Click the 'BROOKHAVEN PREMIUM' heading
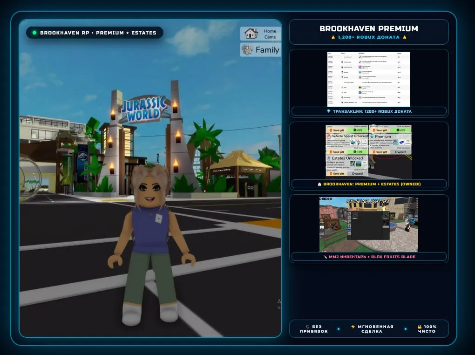The width and height of the screenshot is (475, 355). pos(369,28)
